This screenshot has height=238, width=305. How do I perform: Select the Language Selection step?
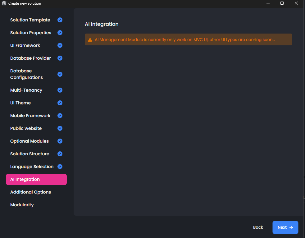(32, 167)
